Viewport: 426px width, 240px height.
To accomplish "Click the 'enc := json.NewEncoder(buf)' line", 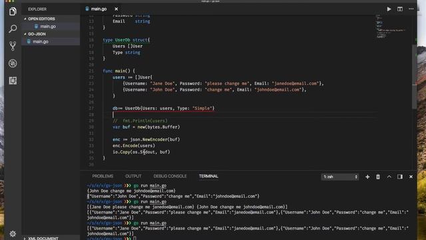I will (x=146, y=139).
